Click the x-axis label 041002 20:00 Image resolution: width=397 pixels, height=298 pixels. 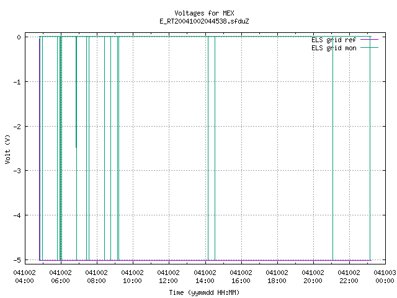click(313, 277)
